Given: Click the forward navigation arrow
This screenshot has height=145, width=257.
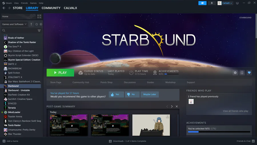Looking at the screenshot, I should 9,8.
